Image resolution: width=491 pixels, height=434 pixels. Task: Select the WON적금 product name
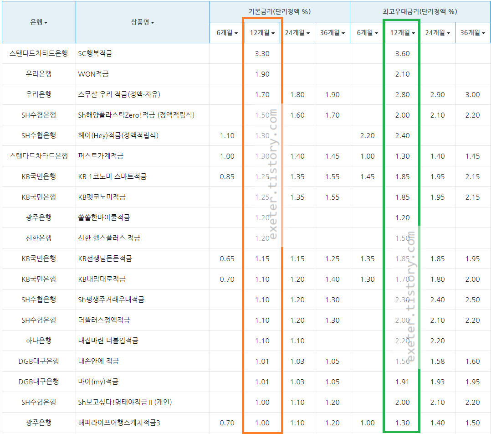93,74
